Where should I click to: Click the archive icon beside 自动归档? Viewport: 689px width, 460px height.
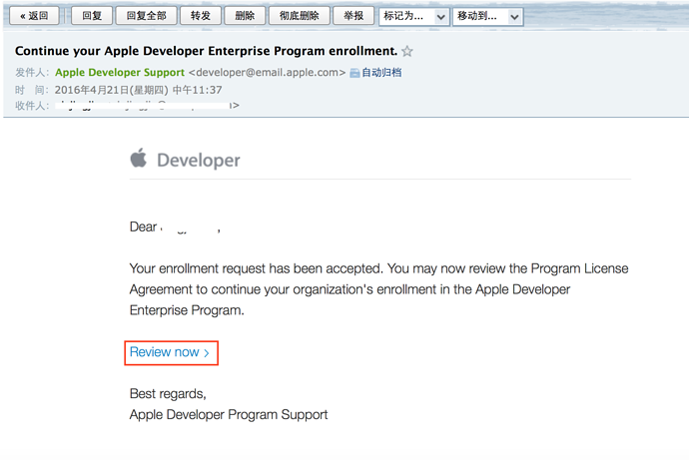point(354,73)
